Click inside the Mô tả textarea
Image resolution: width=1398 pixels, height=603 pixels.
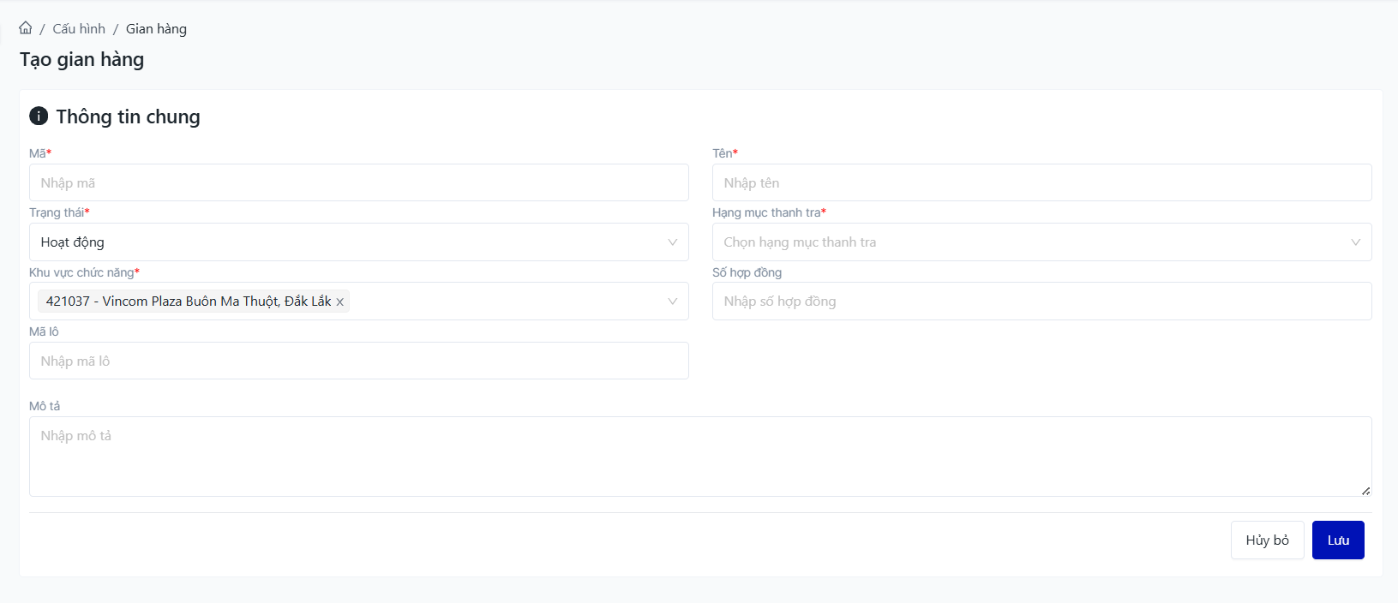(699, 457)
